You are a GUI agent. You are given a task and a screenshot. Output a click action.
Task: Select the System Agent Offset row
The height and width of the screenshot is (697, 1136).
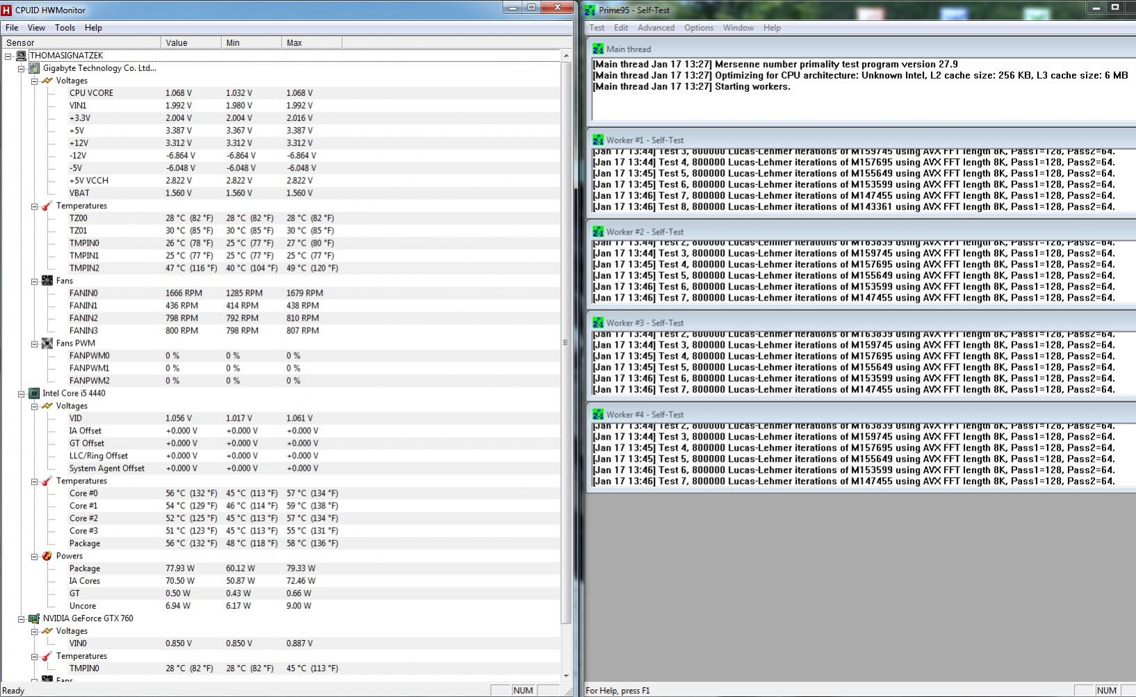[x=280, y=469]
